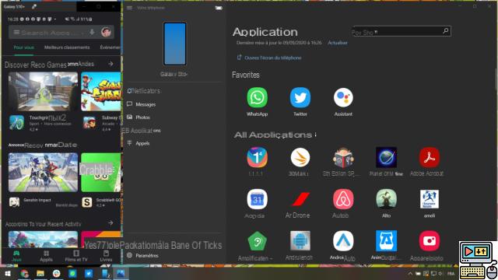Open the Play Store profile avatar
This screenshot has width=498, height=280.
(106, 32)
